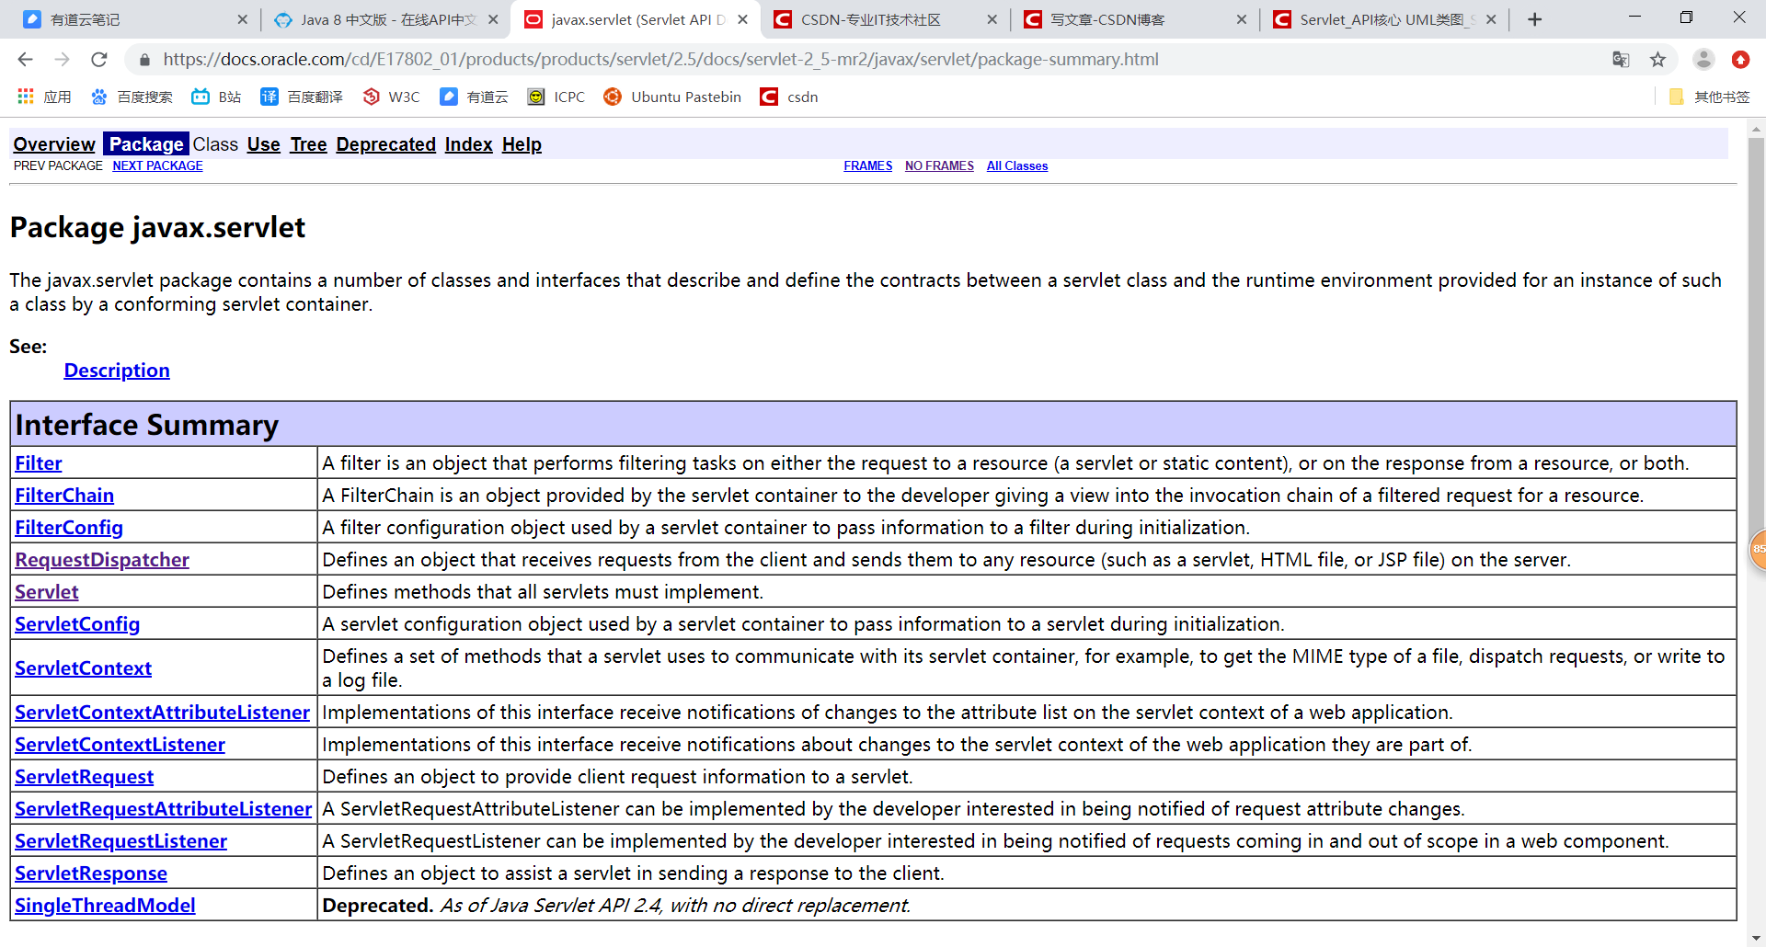Go back to the previous page

[25, 60]
